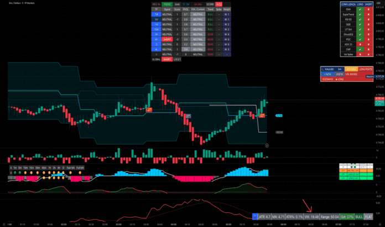Click the EMA green LONG checkmark

point(360,10)
